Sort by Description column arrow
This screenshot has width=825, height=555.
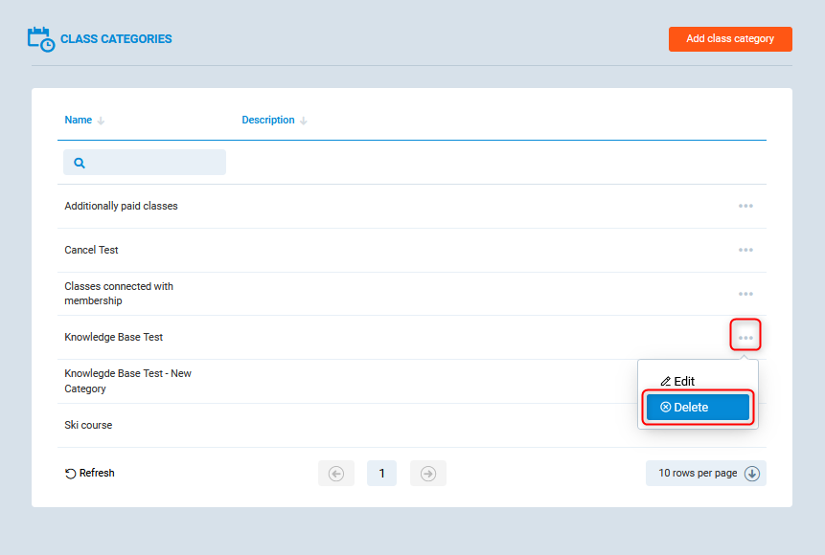(304, 121)
